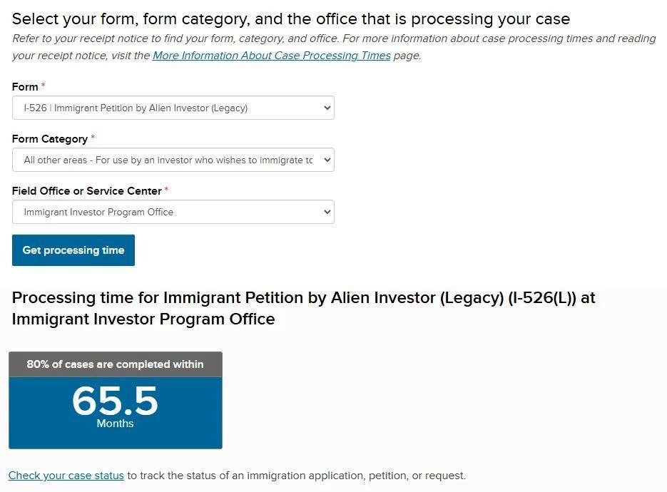Click the Field Office or Service Center label
Viewport: 667px width, 492px height.
pos(87,191)
